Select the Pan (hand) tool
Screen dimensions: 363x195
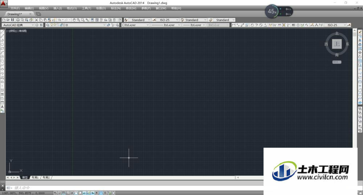click(74, 20)
